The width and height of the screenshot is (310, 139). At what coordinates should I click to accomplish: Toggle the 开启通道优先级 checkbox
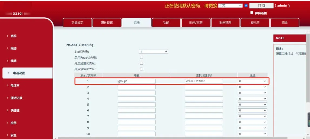141,63
